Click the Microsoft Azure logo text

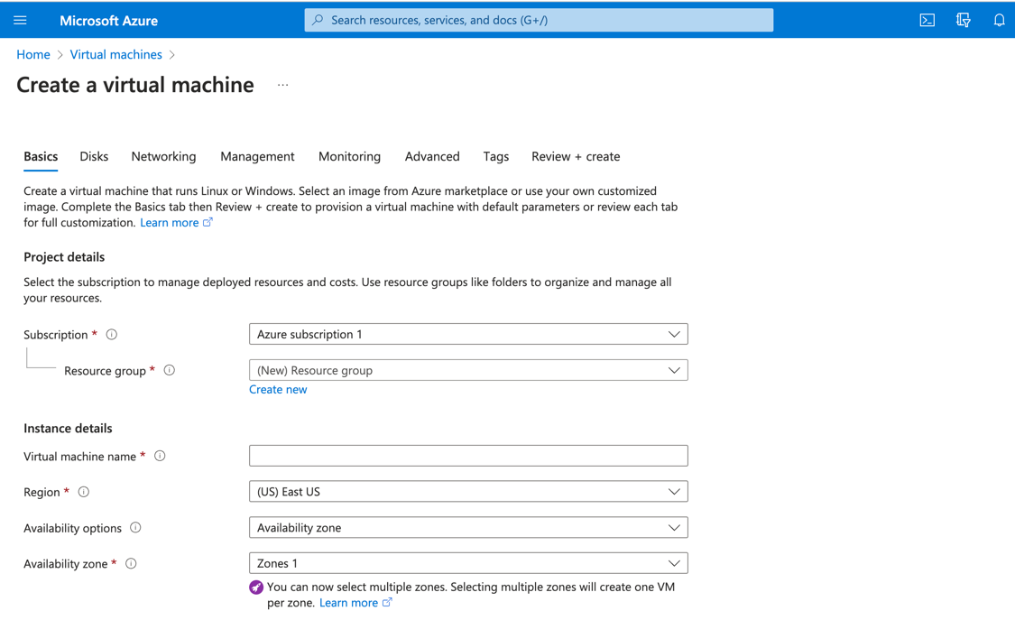pyautogui.click(x=109, y=21)
